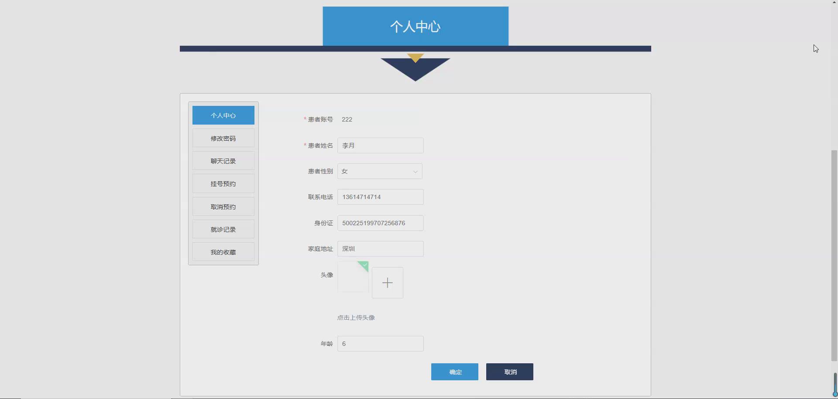Click the 年龄 age input field
The image size is (838, 399).
click(380, 343)
